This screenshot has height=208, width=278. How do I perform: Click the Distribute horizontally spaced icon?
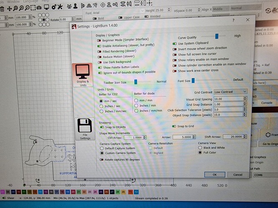click(137, 3)
